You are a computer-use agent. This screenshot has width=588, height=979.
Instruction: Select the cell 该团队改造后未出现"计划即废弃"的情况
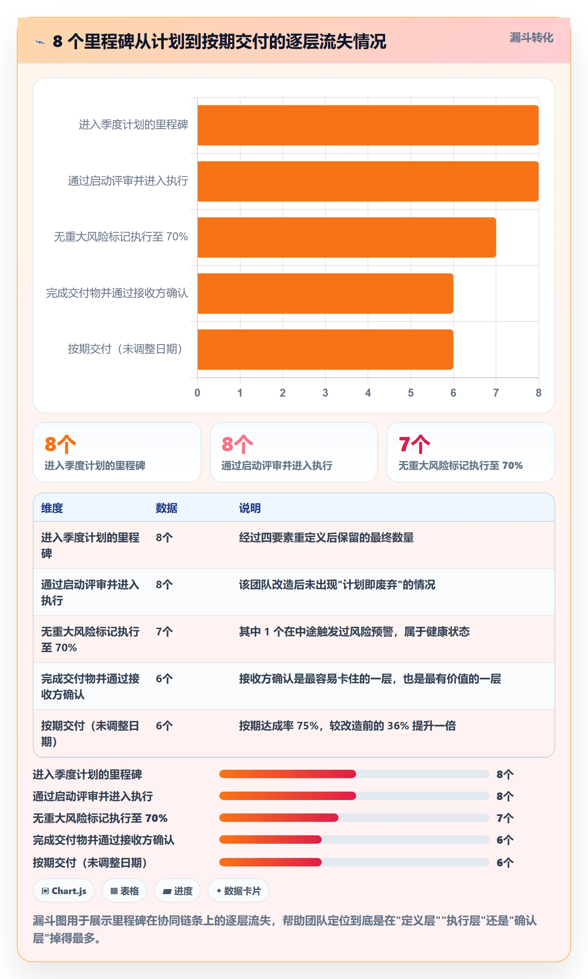pos(337,584)
